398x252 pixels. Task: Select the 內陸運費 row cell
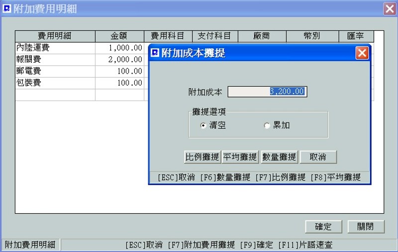pyautogui.click(x=55, y=48)
